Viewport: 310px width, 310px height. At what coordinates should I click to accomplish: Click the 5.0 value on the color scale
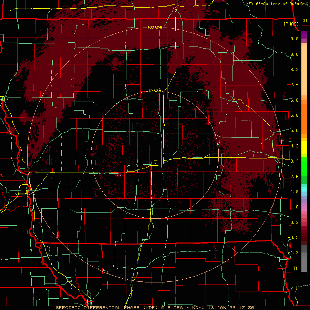pyautogui.click(x=294, y=131)
